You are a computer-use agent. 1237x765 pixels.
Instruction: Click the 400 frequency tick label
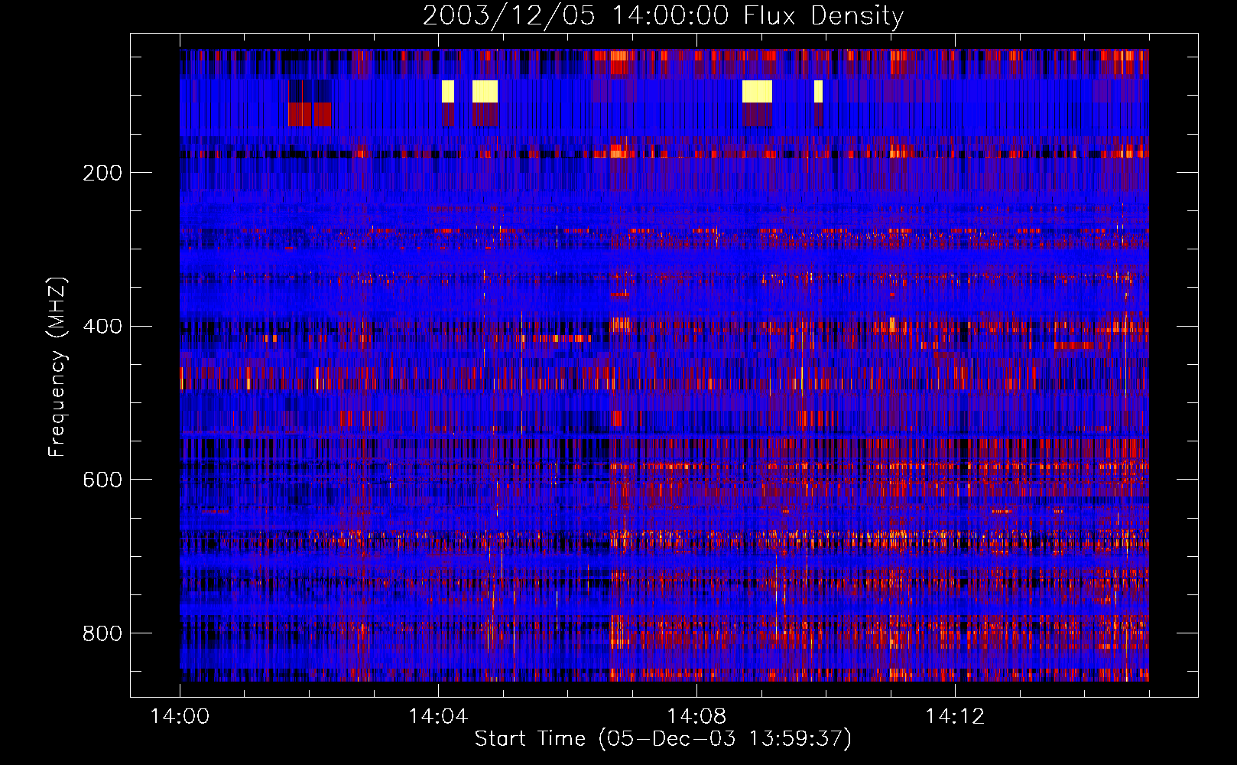[x=102, y=327]
